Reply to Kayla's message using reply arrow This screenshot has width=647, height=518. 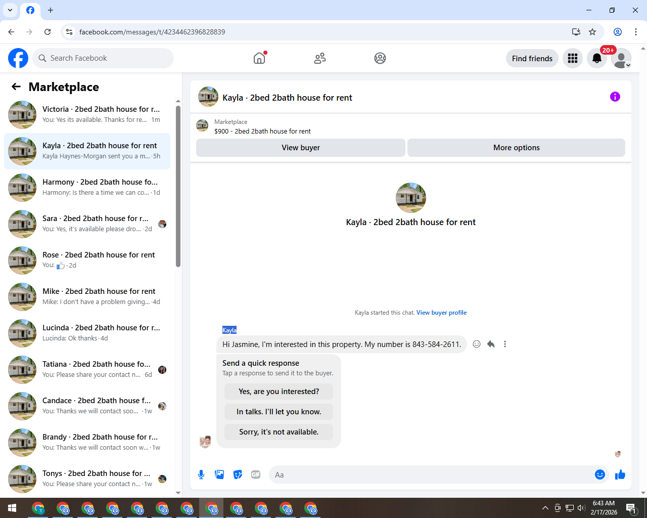(491, 344)
